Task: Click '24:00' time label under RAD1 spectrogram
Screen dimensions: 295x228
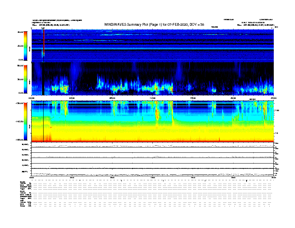Action: click(273, 98)
